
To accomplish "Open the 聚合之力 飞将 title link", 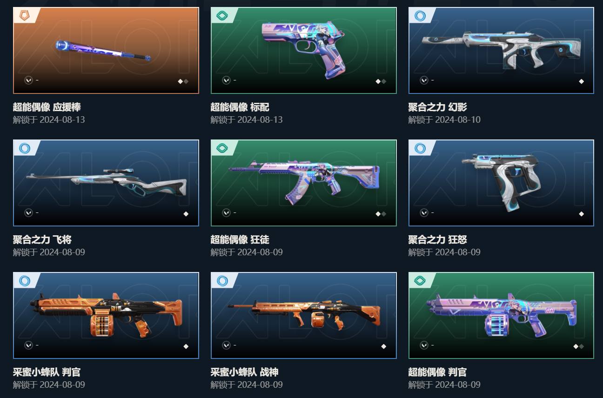I will [x=42, y=240].
